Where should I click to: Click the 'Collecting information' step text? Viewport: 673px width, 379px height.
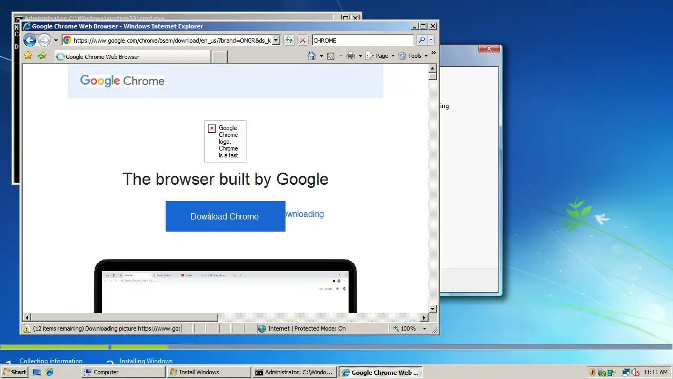(51, 361)
